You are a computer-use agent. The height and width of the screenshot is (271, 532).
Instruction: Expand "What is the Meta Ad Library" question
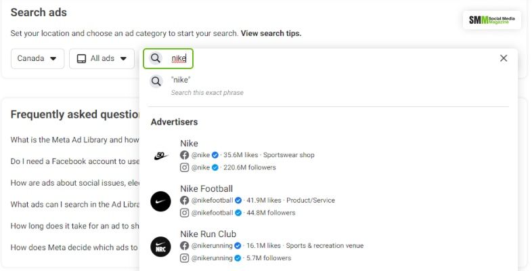74,140
